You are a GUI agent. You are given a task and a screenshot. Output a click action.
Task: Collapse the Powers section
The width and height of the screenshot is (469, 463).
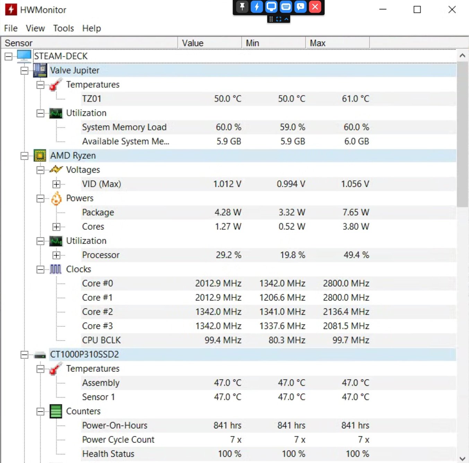click(40, 198)
